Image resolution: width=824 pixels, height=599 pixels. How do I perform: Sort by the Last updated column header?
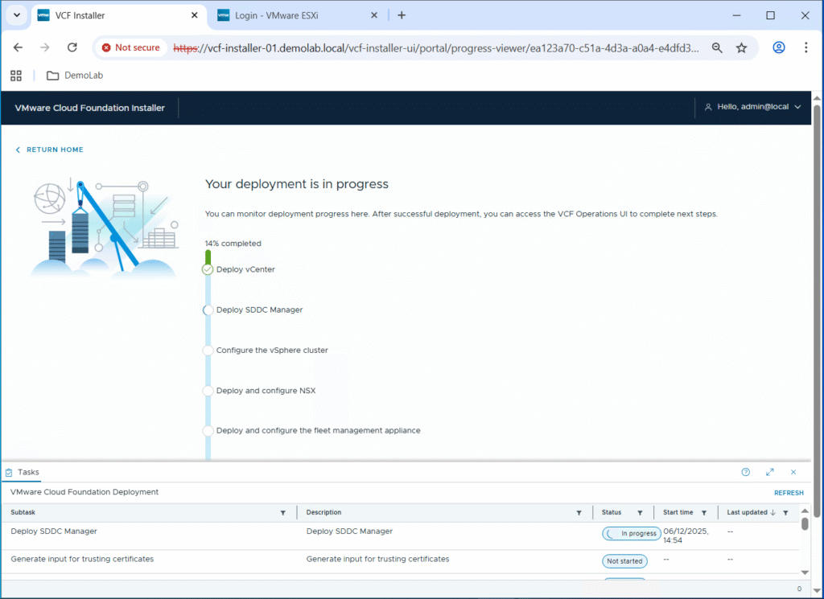click(748, 512)
